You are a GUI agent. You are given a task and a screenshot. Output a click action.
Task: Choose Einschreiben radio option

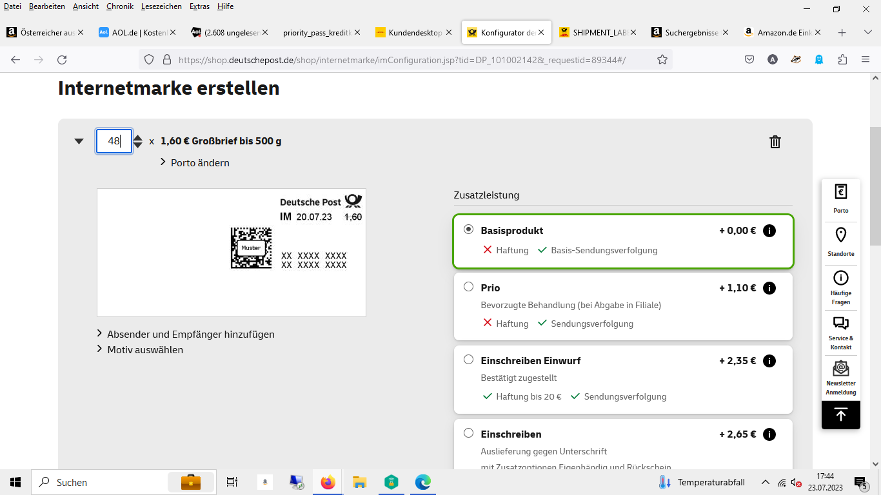468,433
